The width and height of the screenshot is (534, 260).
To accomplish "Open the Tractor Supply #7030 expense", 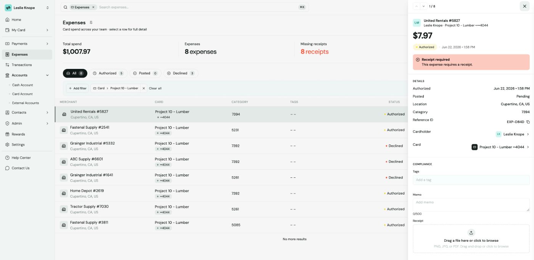I will pyautogui.click(x=231, y=209).
